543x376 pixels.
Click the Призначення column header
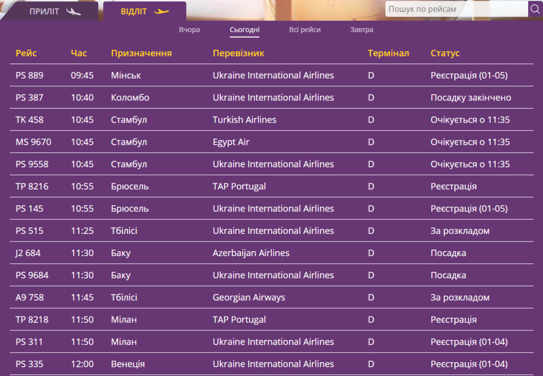coord(141,53)
